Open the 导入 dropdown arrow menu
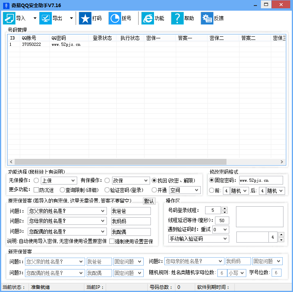The width and height of the screenshot is (293, 292). click(x=35, y=18)
